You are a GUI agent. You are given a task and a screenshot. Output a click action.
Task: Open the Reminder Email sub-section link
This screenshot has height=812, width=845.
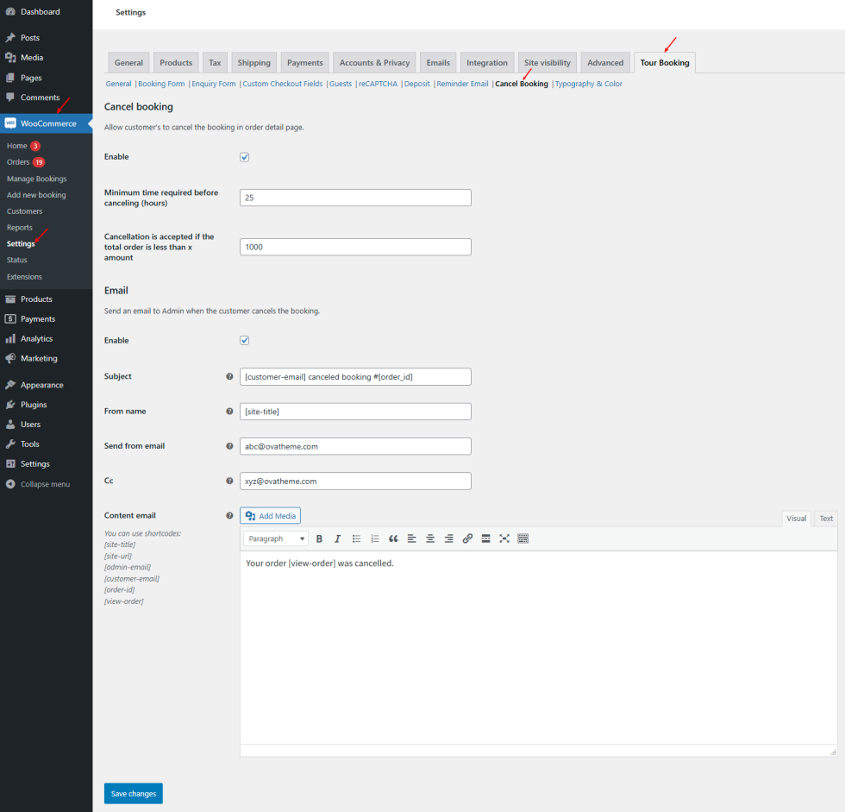(462, 85)
